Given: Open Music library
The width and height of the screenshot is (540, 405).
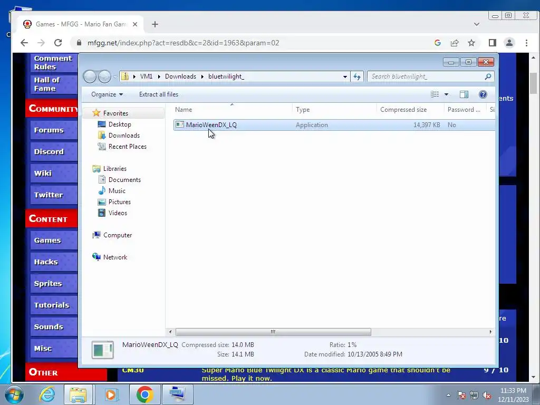Looking at the screenshot, I should (117, 191).
